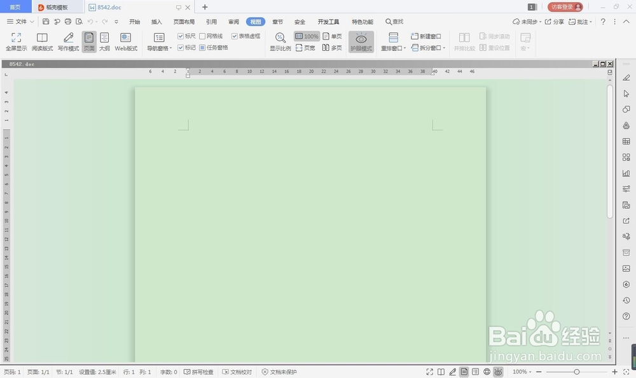The width and height of the screenshot is (636, 378).
Task: Switch to 阅读版式 reading layout
Action: 42,42
